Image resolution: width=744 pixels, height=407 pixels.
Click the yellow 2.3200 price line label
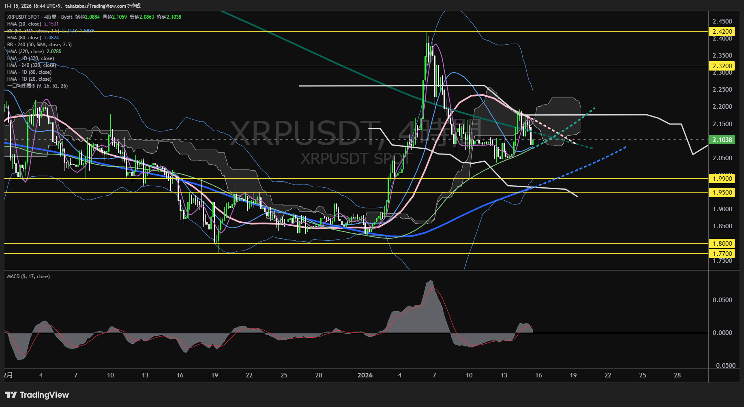pyautogui.click(x=722, y=66)
